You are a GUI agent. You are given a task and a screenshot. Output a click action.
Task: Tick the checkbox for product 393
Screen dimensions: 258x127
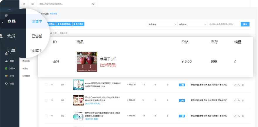[x=46, y=100]
